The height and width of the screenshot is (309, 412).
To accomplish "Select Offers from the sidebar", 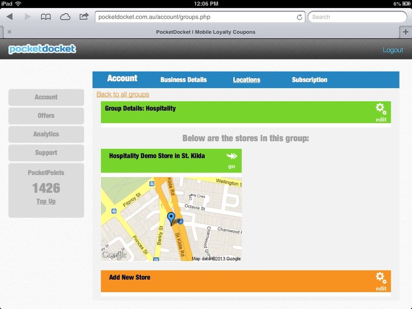I will (46, 116).
